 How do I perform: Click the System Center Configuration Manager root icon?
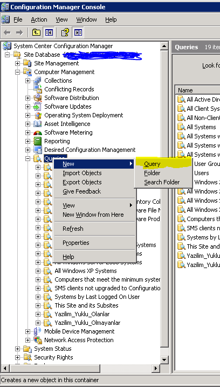[7, 46]
